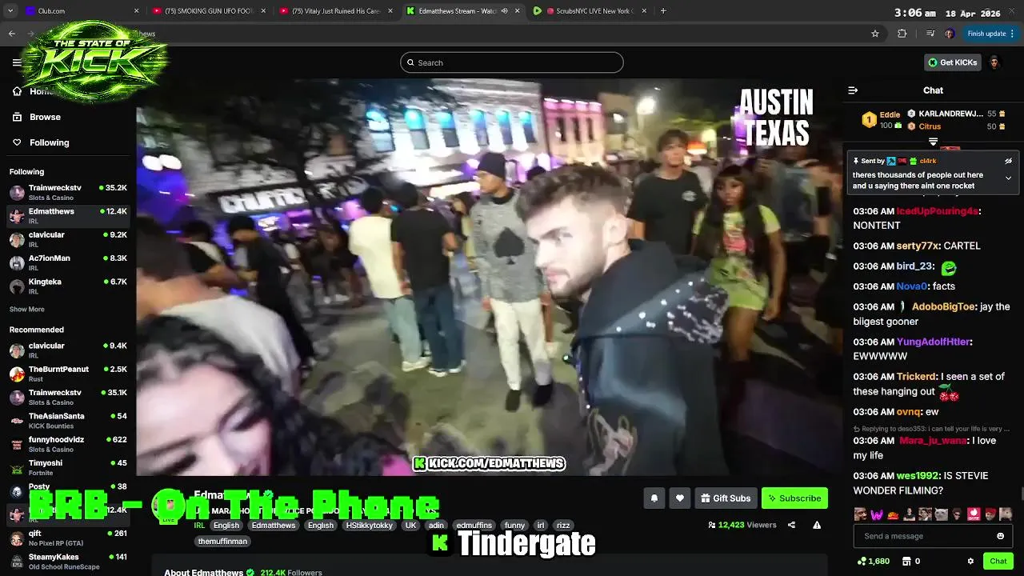The width and height of the screenshot is (1024, 576).
Task: Click username AdoboBigToe in chat
Action: [x=943, y=306]
